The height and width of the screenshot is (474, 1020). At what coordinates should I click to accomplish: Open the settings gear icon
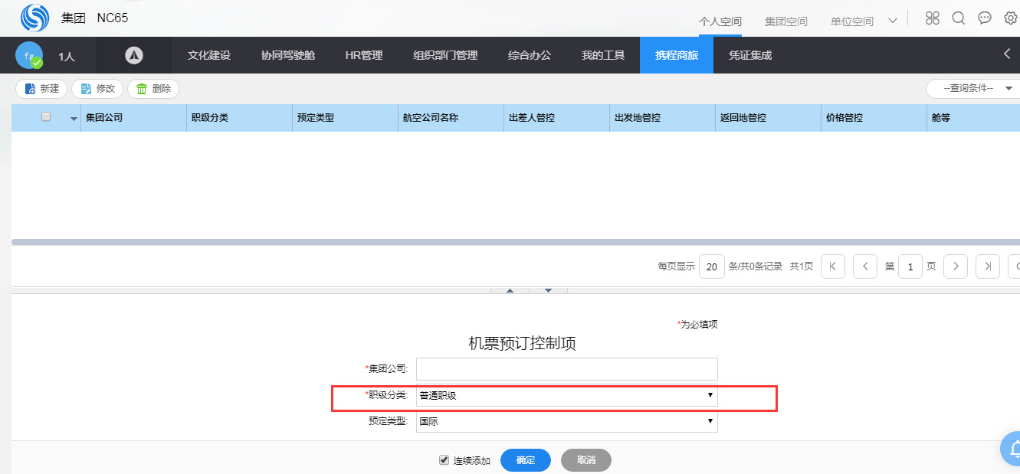1011,18
